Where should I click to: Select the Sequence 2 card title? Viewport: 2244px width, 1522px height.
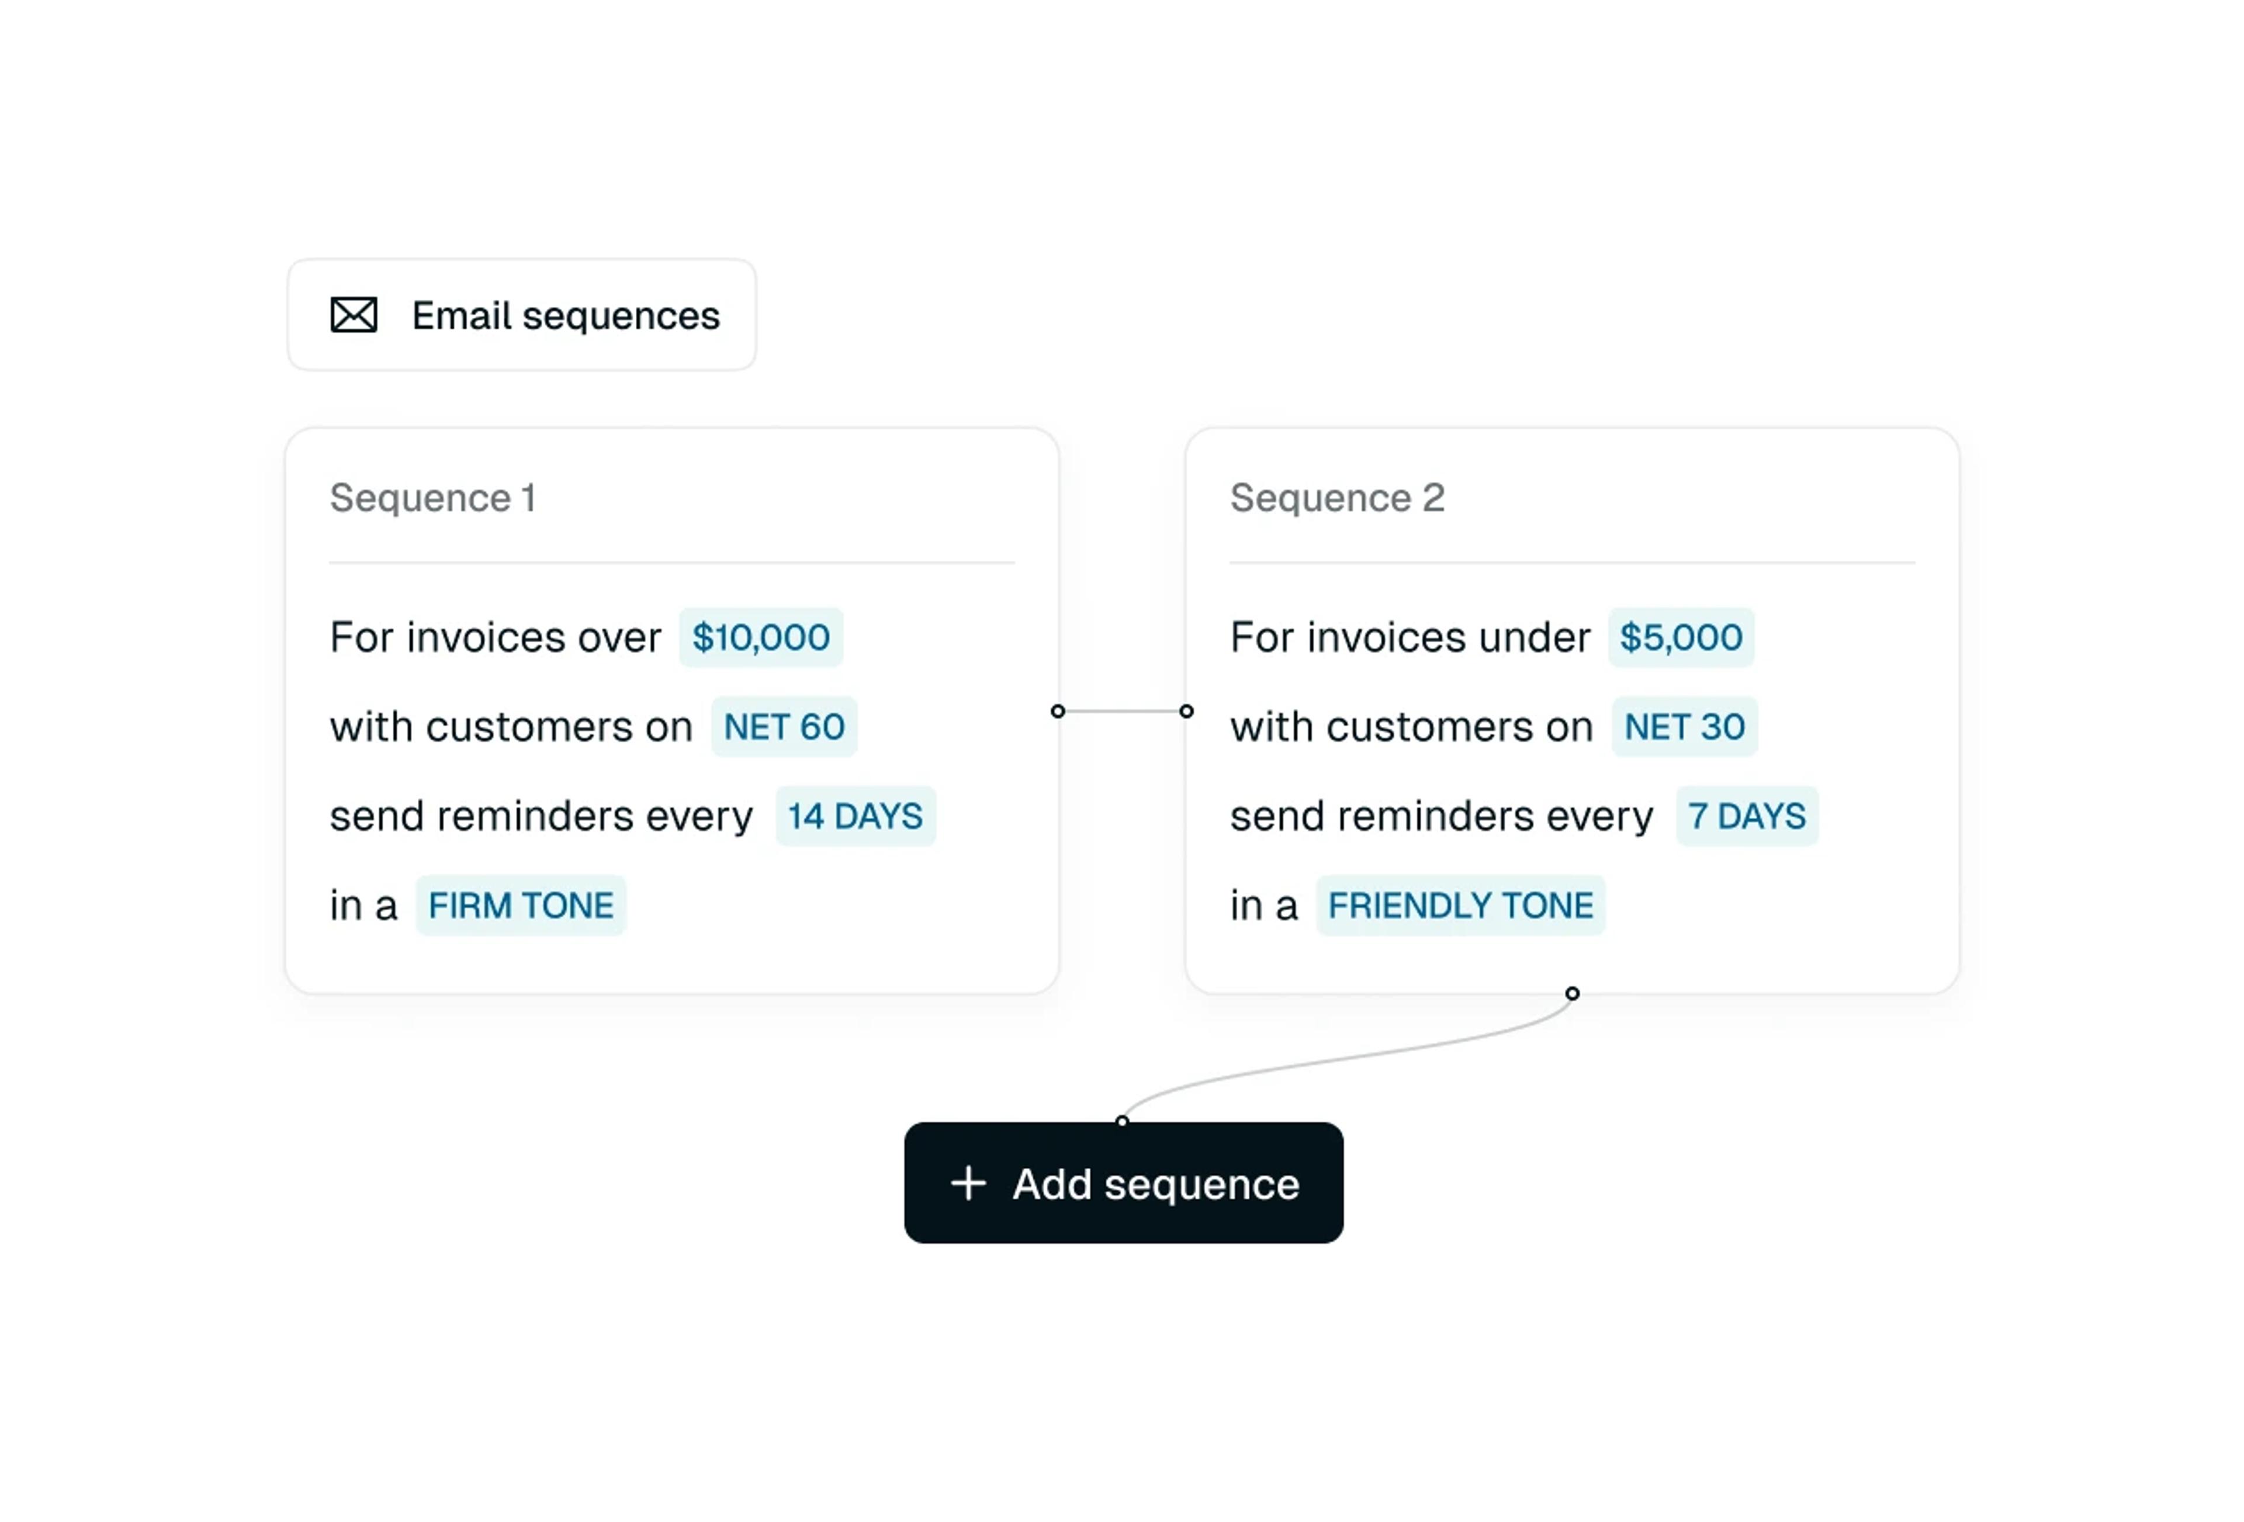(x=1337, y=498)
